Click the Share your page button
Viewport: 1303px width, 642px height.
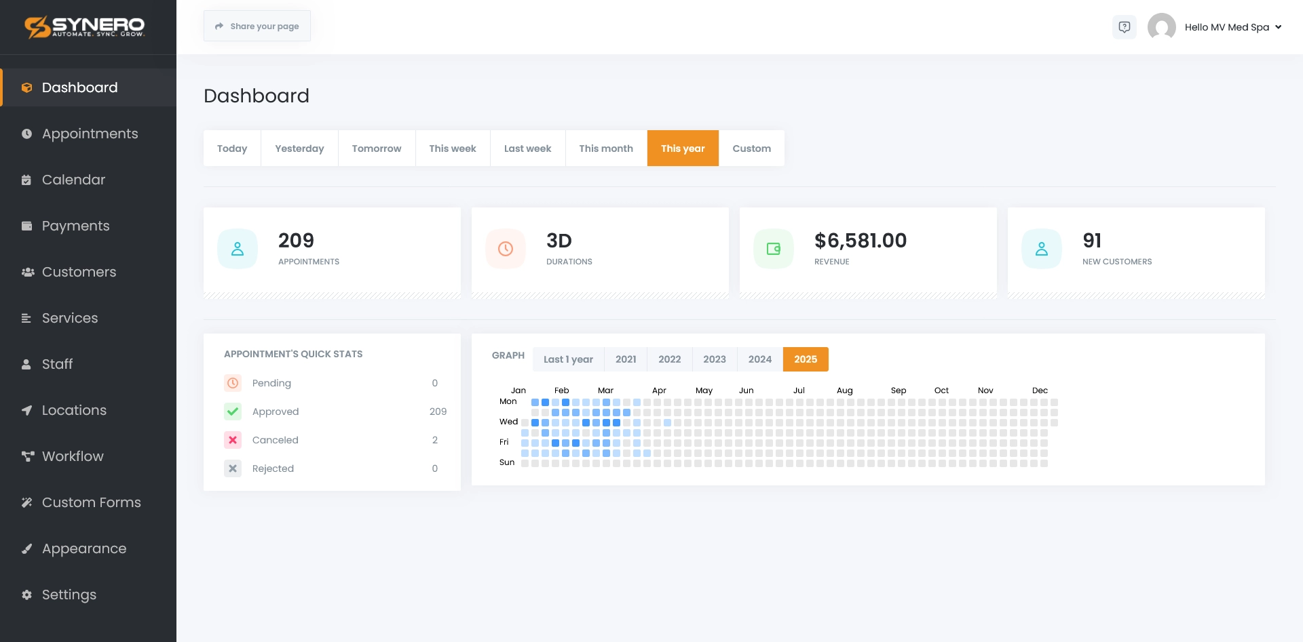tap(257, 26)
